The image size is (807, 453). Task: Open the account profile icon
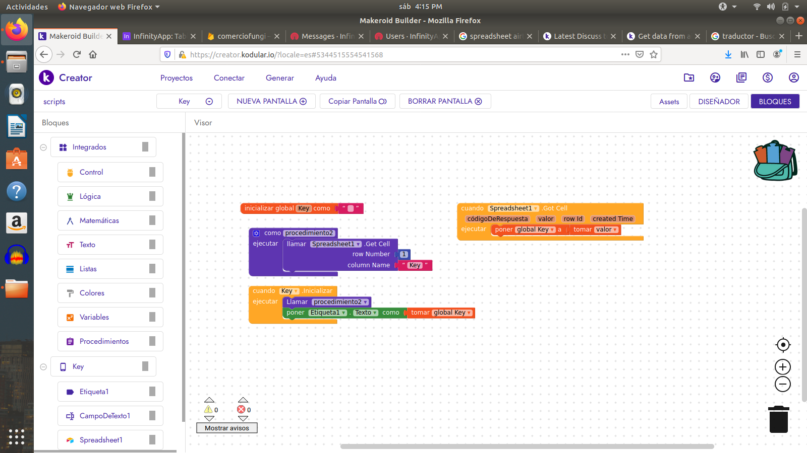coord(793,78)
